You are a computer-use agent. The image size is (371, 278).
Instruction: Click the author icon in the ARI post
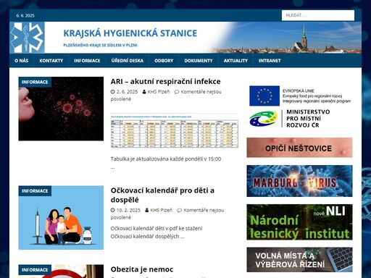pos(144,92)
